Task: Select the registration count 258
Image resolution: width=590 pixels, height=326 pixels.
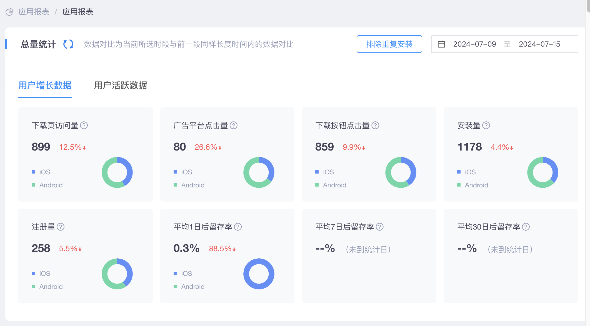Action: click(x=41, y=248)
